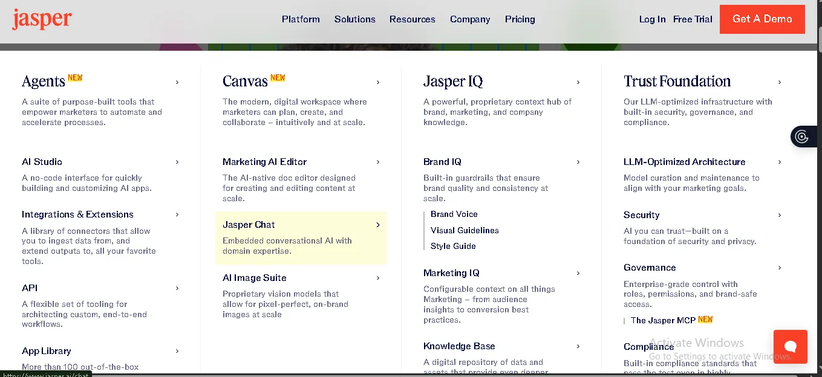Image resolution: width=822 pixels, height=377 pixels.
Task: Open the Agents heading link
Action: tap(43, 82)
